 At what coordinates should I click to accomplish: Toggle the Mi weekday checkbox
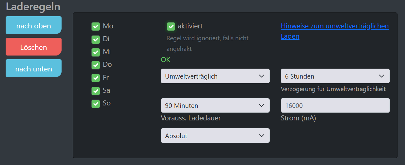pyautogui.click(x=96, y=52)
